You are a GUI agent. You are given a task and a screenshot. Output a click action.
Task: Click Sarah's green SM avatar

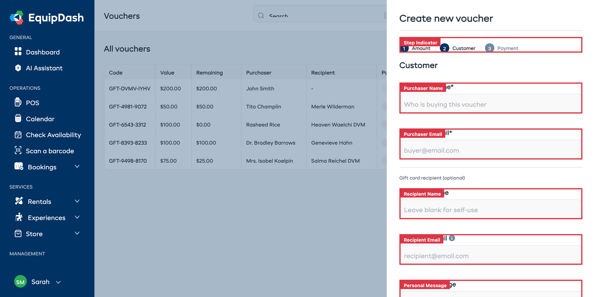[x=20, y=281]
